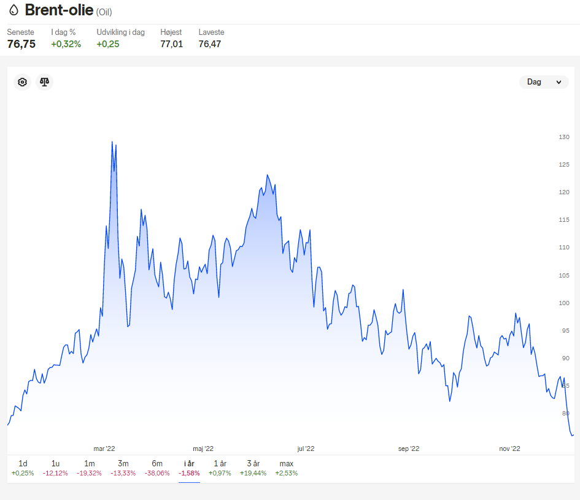The image size is (580, 500).
Task: Select the 1u time range tab
Action: [x=55, y=468]
